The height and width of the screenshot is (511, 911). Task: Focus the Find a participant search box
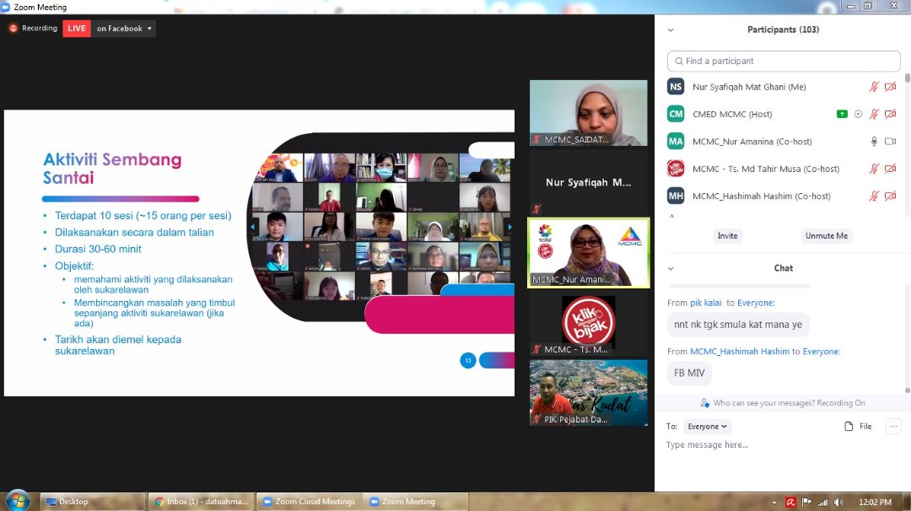(784, 61)
